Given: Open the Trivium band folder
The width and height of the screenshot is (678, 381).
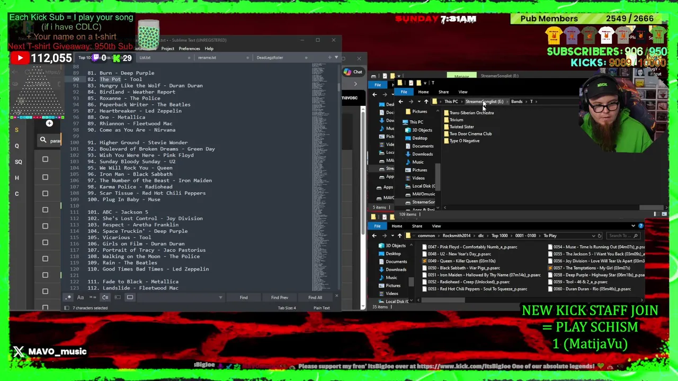Looking at the screenshot, I should [453, 120].
